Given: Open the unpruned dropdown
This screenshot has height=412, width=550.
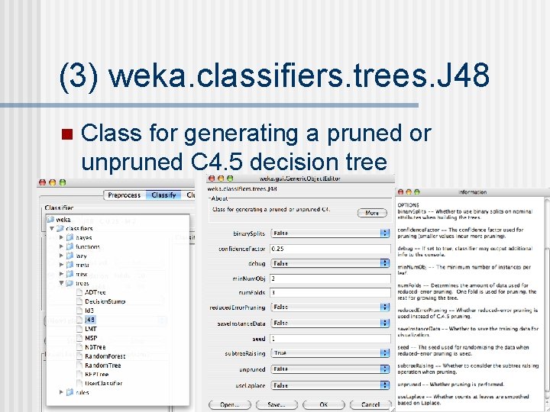Looking at the screenshot, I should click(330, 369).
